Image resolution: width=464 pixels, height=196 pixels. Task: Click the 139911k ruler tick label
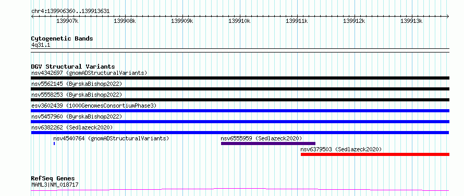pos(297,21)
